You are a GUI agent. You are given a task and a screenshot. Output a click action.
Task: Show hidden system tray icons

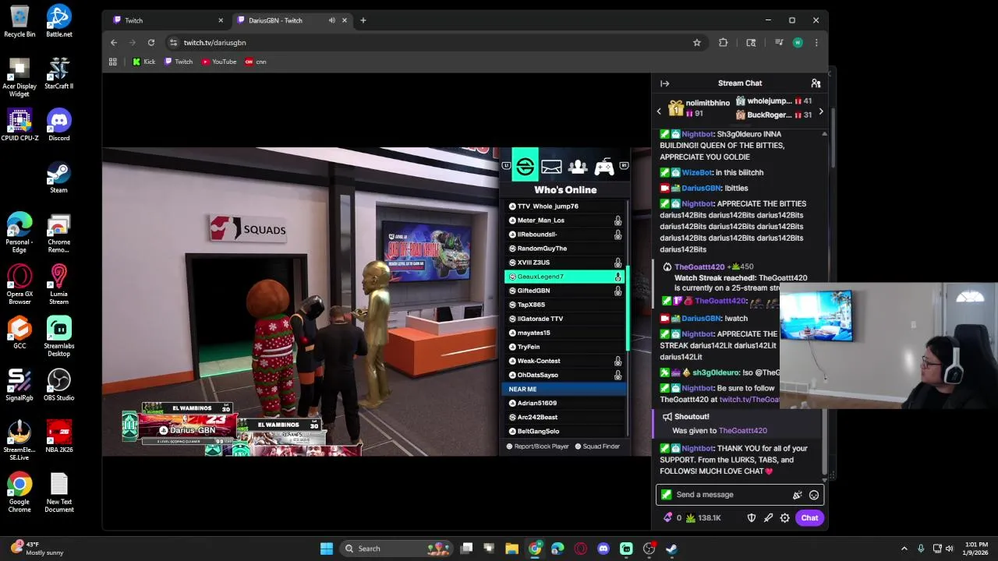pyautogui.click(x=904, y=549)
